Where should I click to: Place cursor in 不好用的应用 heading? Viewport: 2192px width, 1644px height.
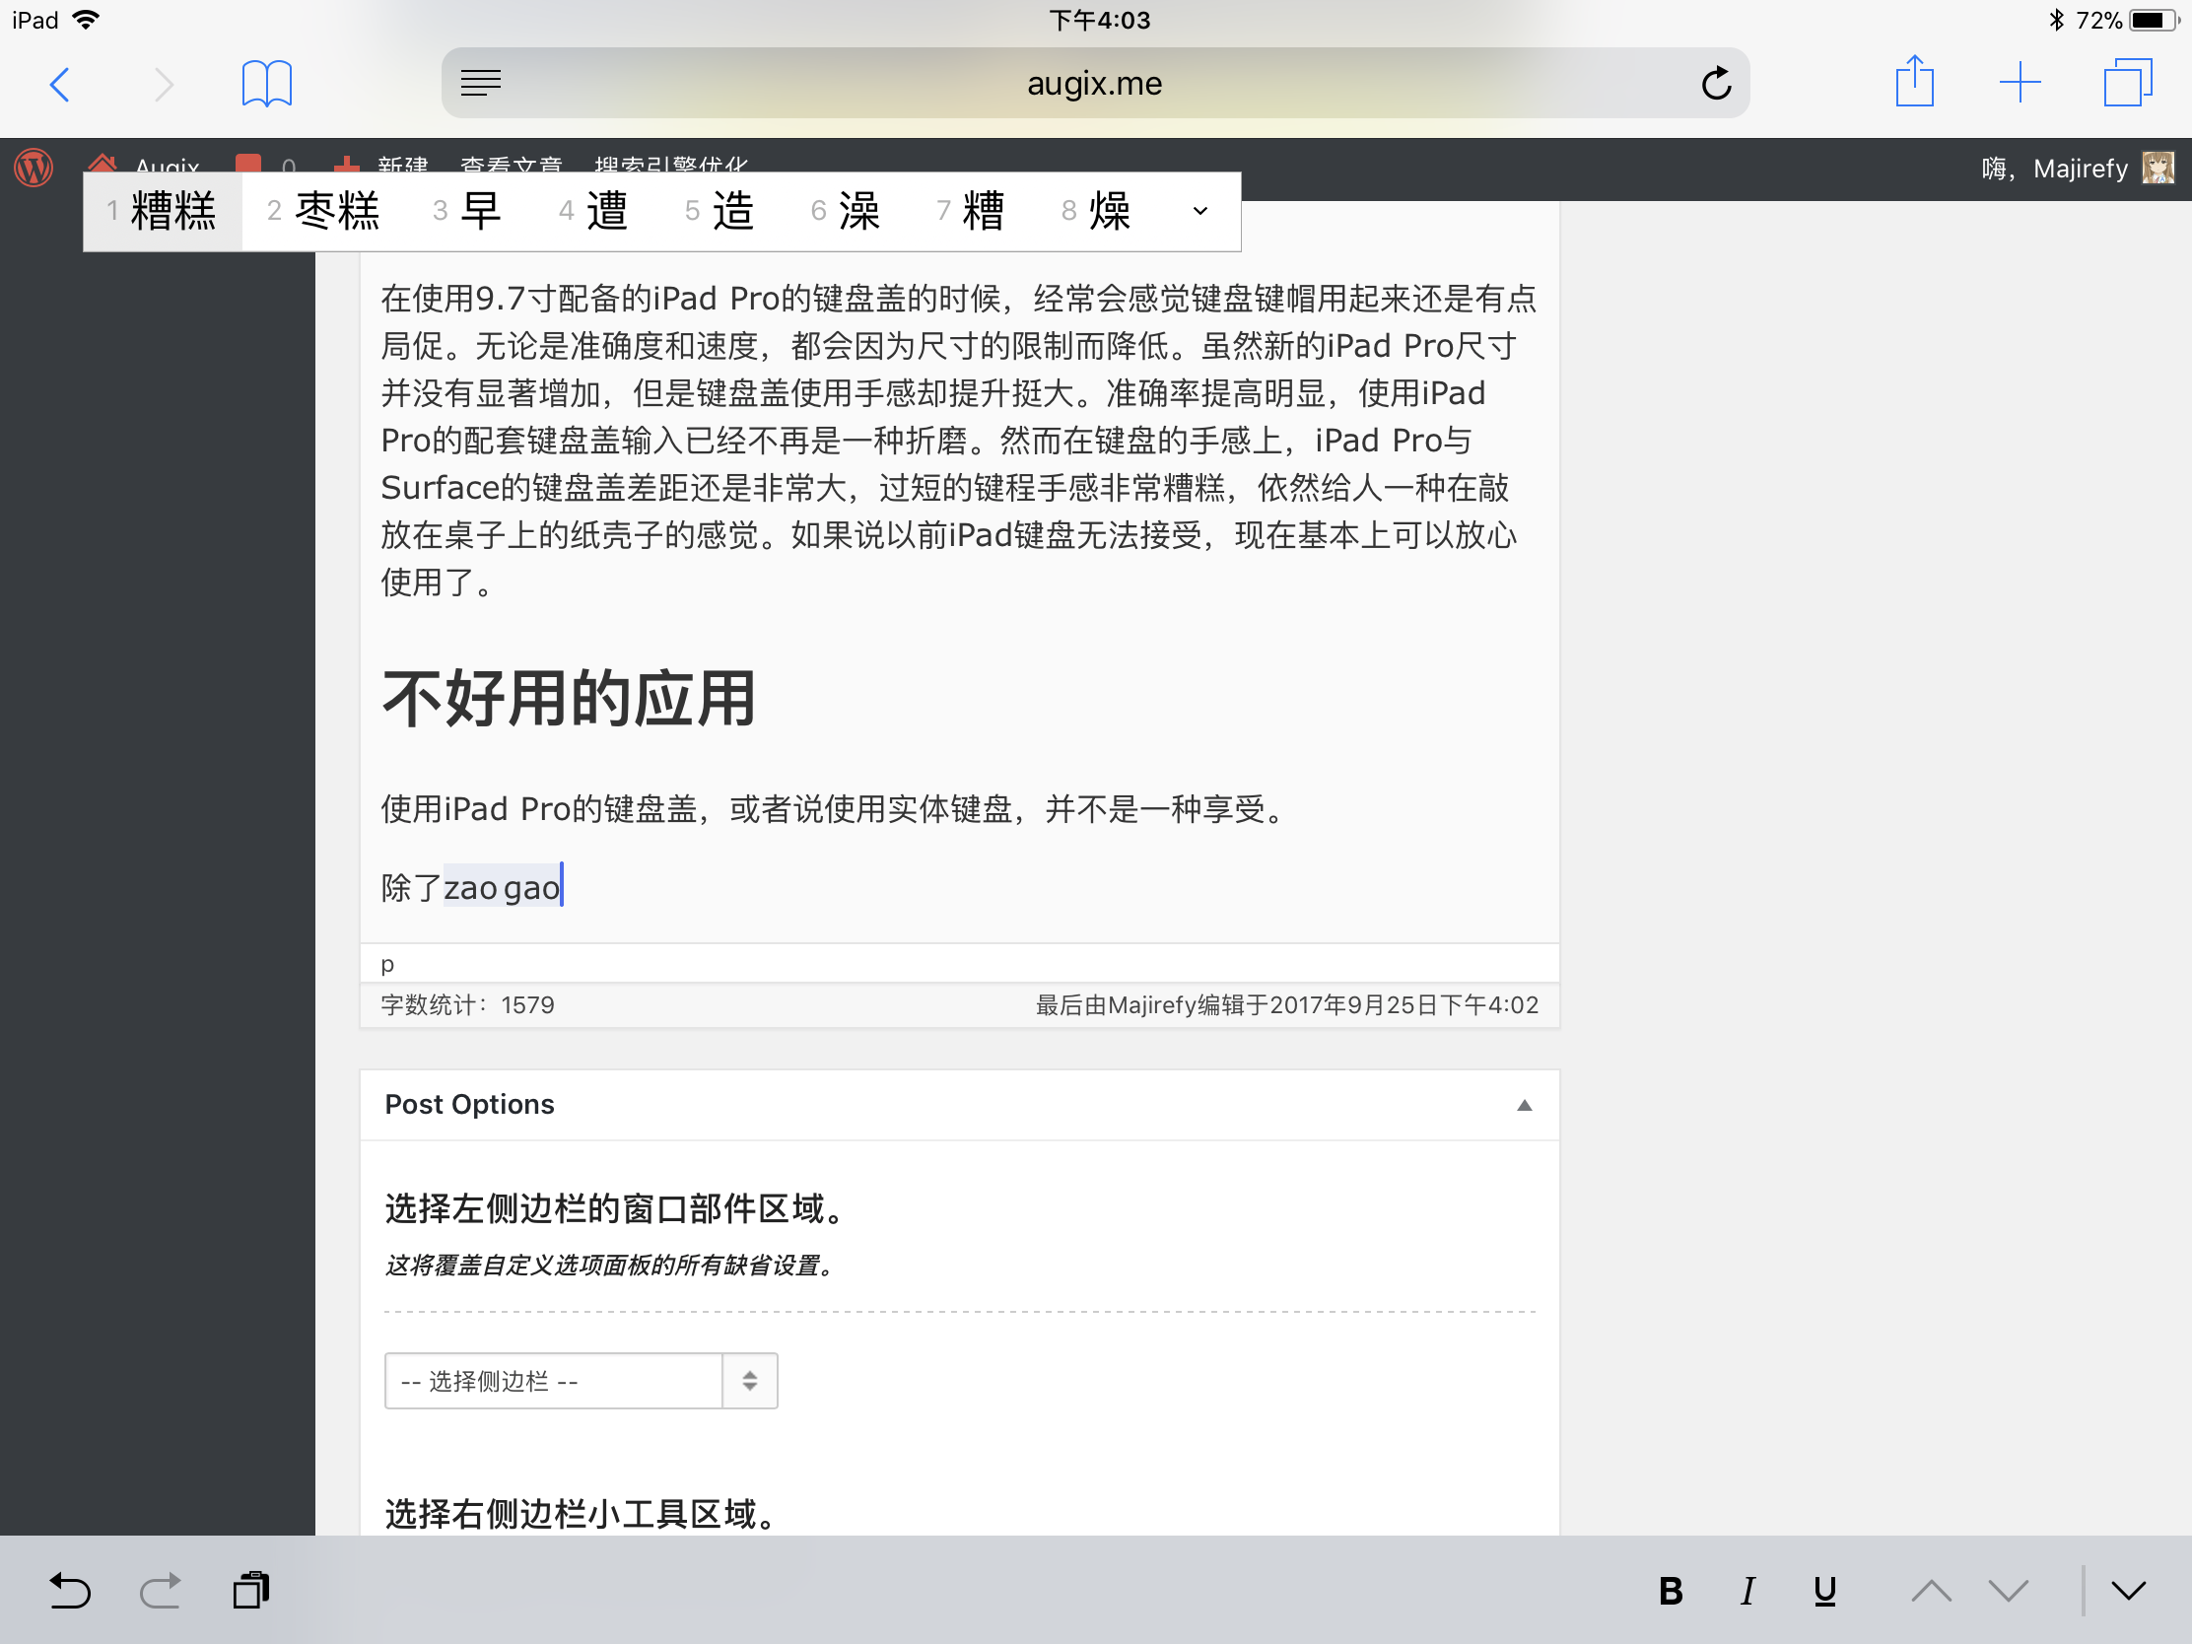[569, 699]
